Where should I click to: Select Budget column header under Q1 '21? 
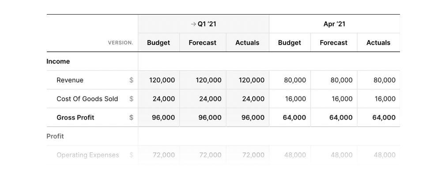[159, 42]
